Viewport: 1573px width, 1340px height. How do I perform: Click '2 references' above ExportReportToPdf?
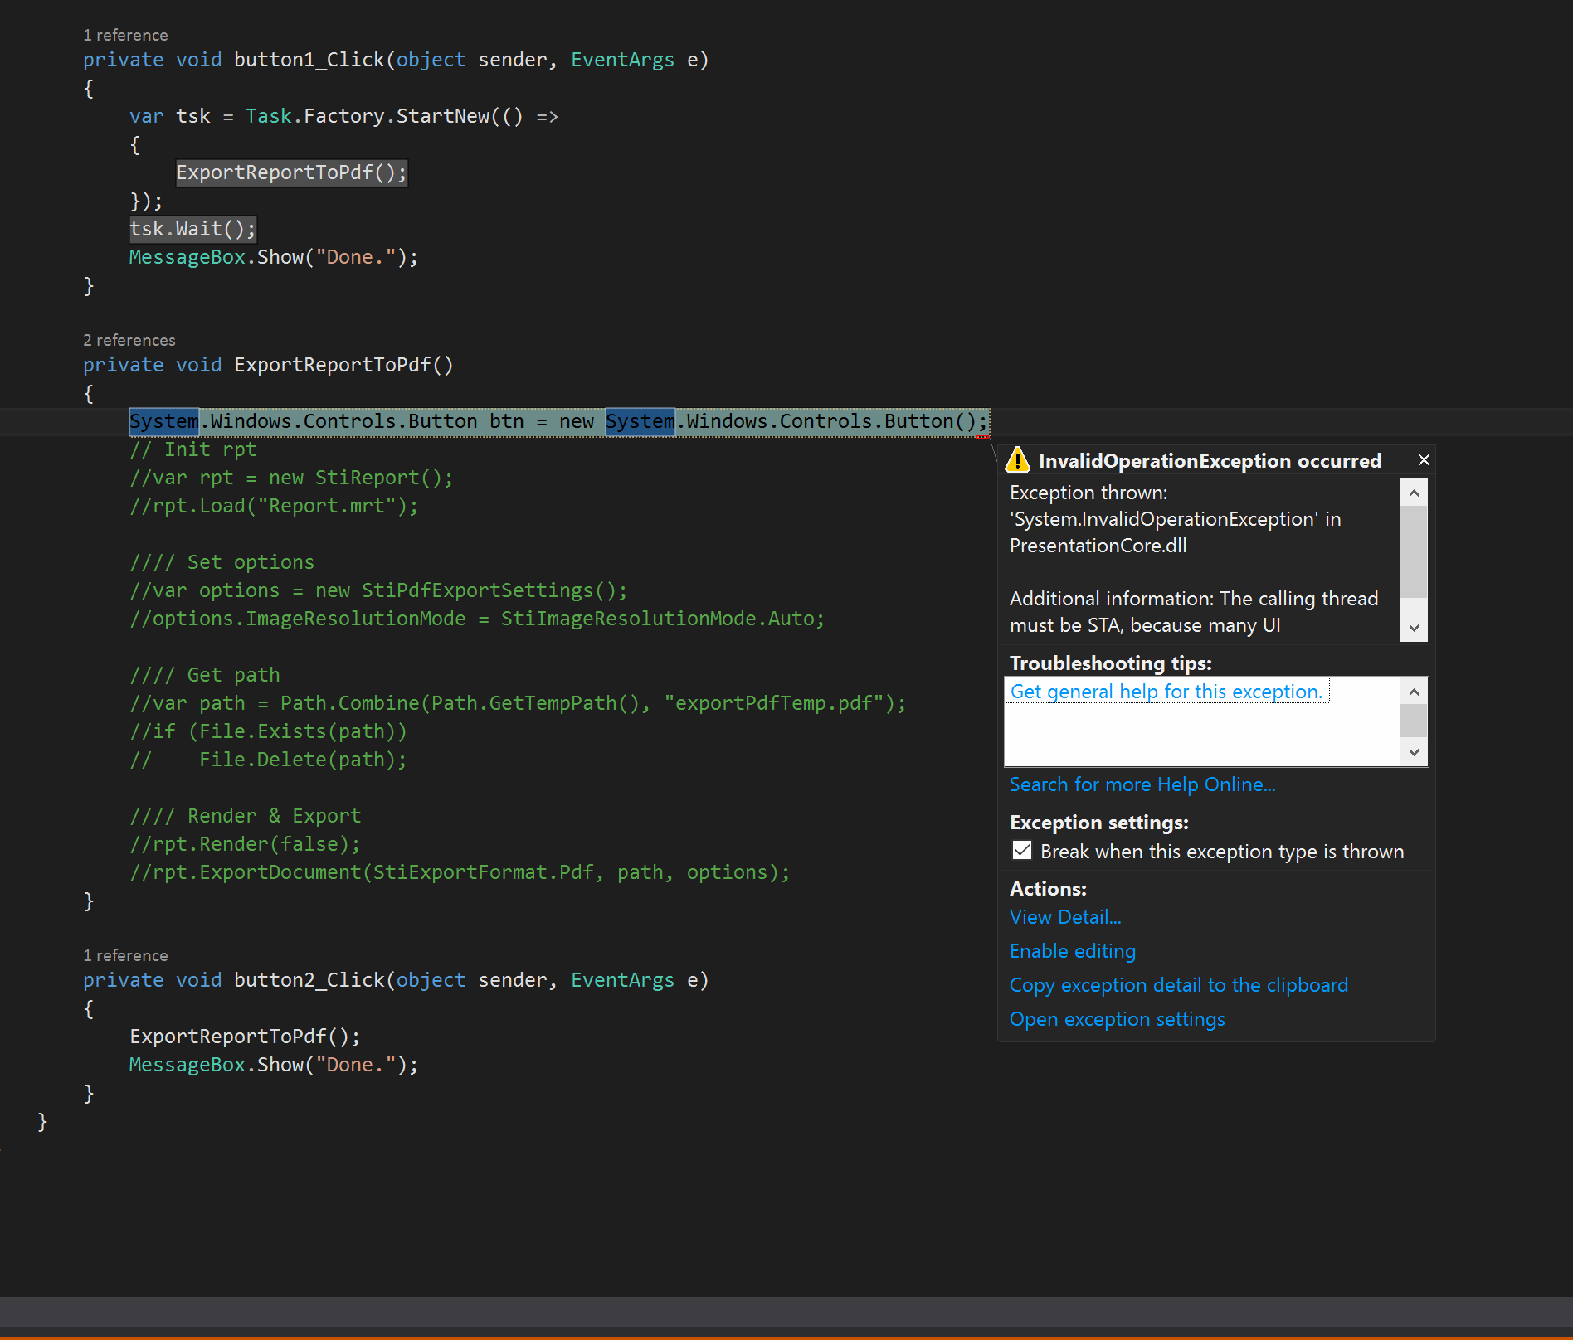click(129, 340)
